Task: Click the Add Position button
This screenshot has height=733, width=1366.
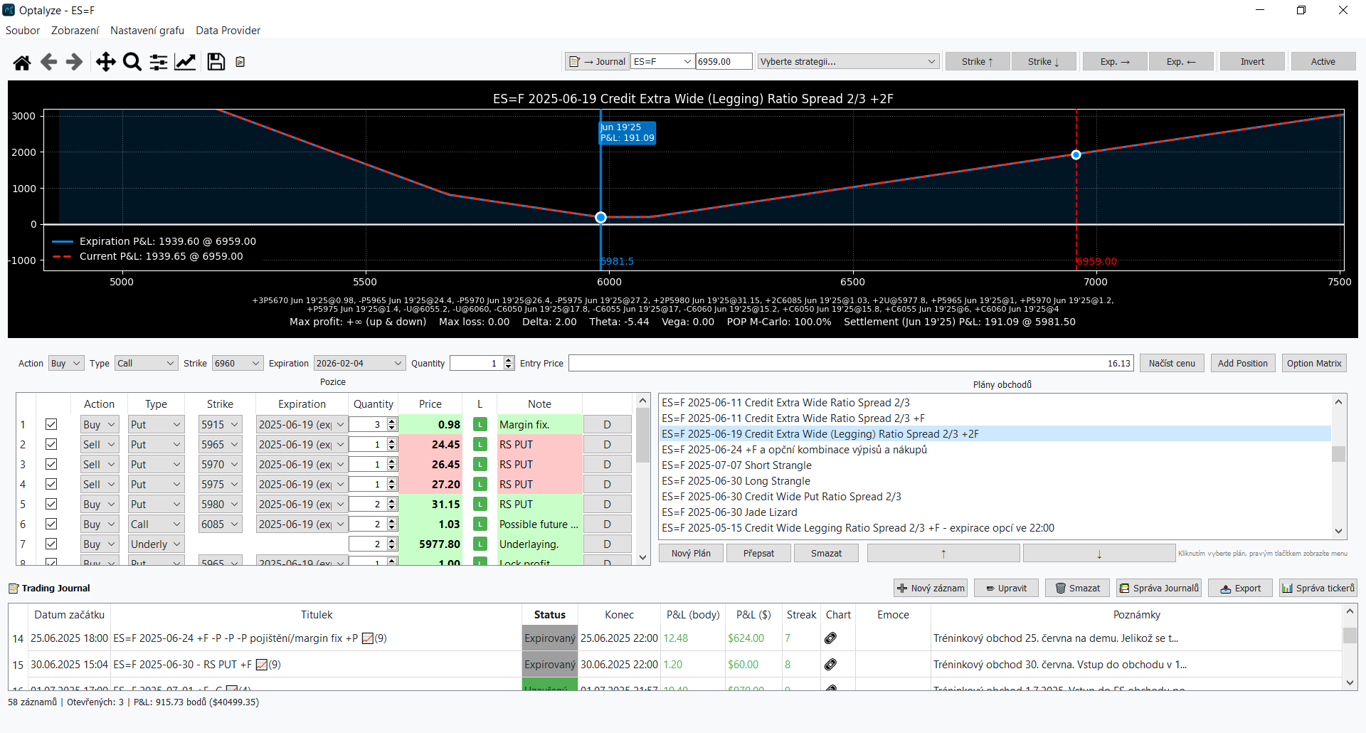Action: point(1242,364)
